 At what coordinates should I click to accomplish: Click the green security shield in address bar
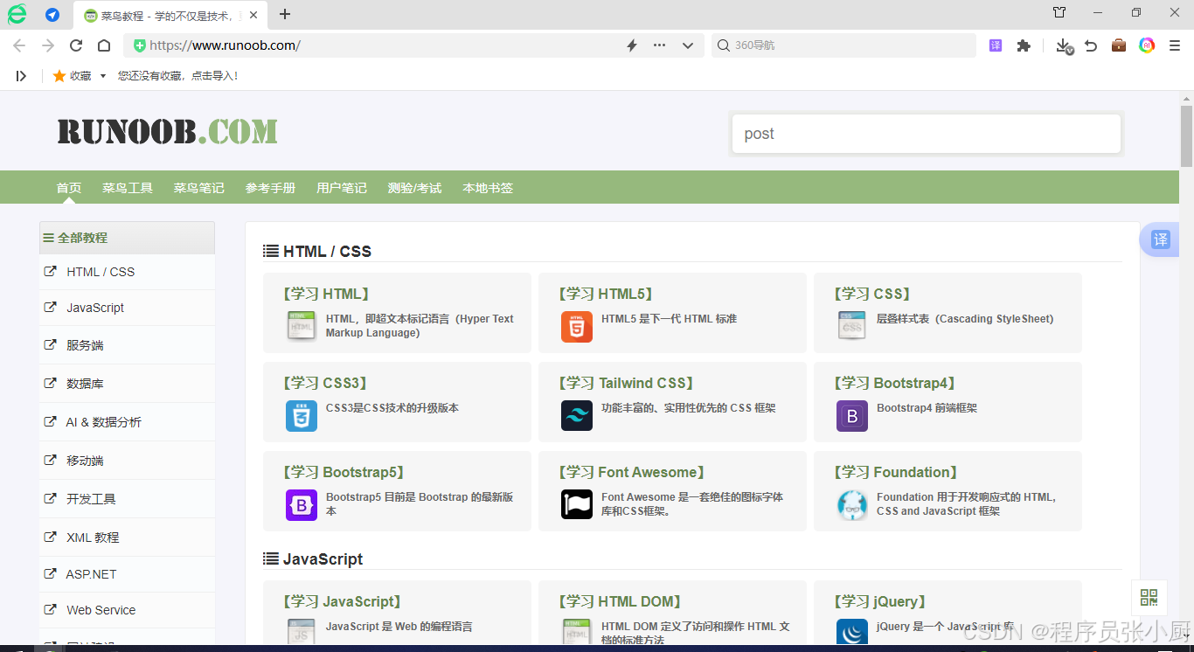coord(140,45)
